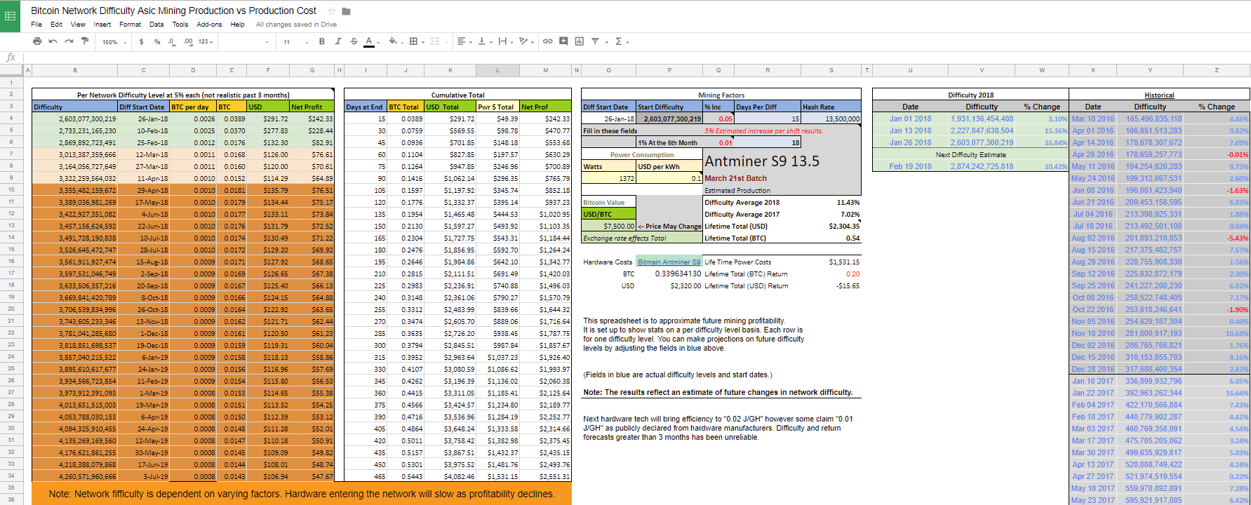Viewport: 1251px width, 505px height.
Task: Open the Functions sigma menu
Action: pyautogui.click(x=620, y=41)
